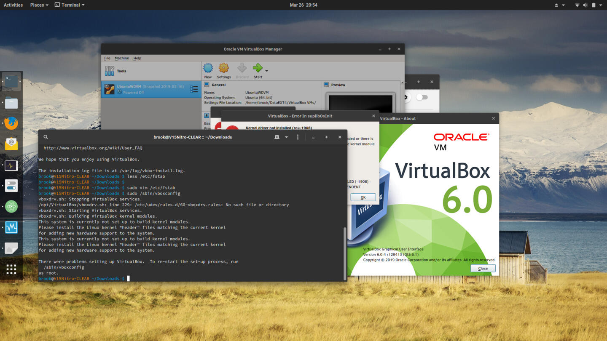
Task: Click the gear icon in the background window
Action: pyautogui.click(x=406, y=97)
